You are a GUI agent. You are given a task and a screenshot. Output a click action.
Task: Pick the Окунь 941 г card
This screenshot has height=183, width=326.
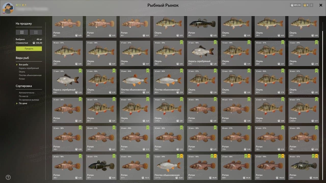pyautogui.click(x=101, y=110)
